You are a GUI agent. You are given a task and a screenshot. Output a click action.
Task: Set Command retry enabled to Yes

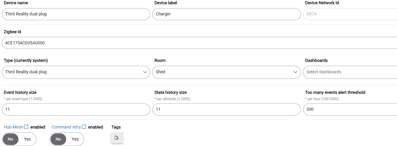click(75, 139)
